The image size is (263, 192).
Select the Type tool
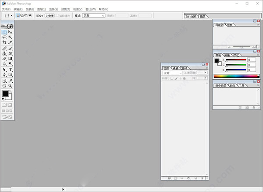pos(11,70)
